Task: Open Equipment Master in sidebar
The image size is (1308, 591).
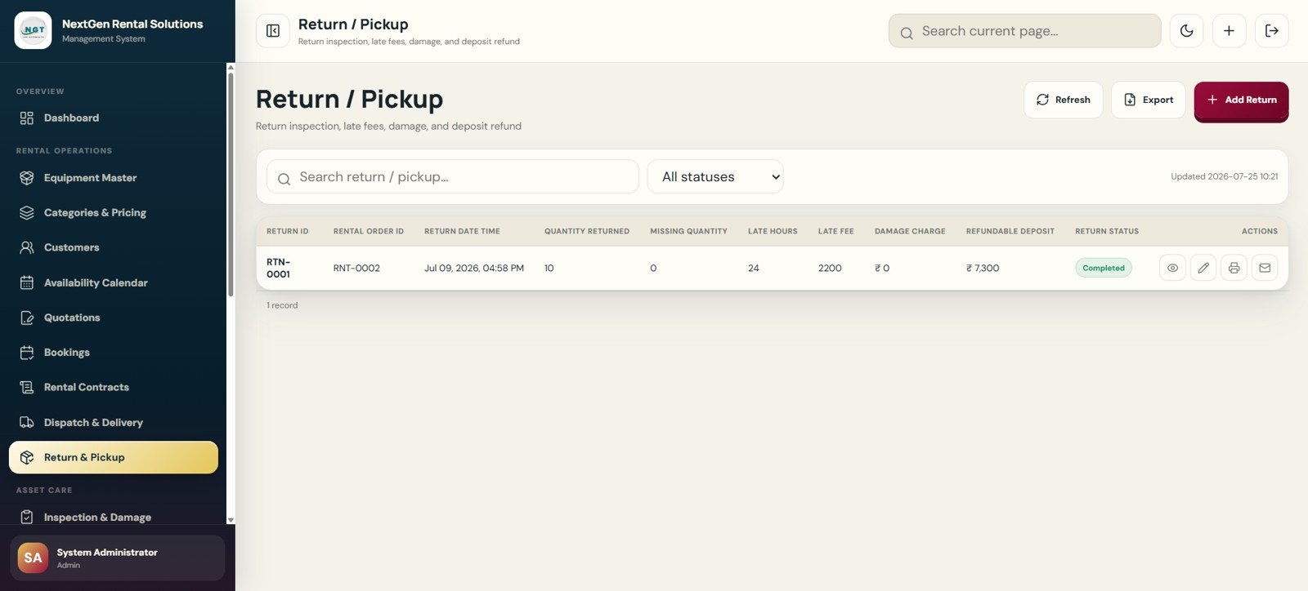Action: point(114,178)
